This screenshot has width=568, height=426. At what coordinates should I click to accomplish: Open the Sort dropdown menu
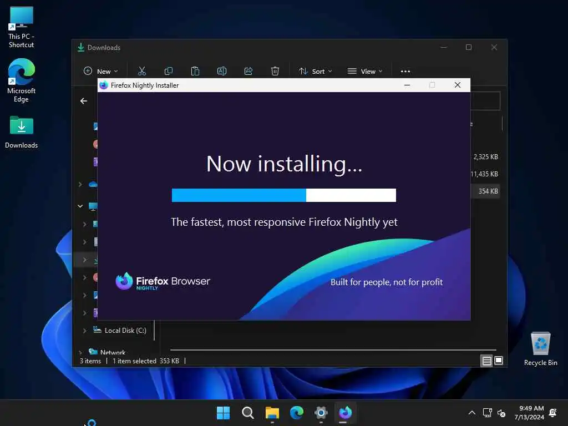(x=316, y=72)
